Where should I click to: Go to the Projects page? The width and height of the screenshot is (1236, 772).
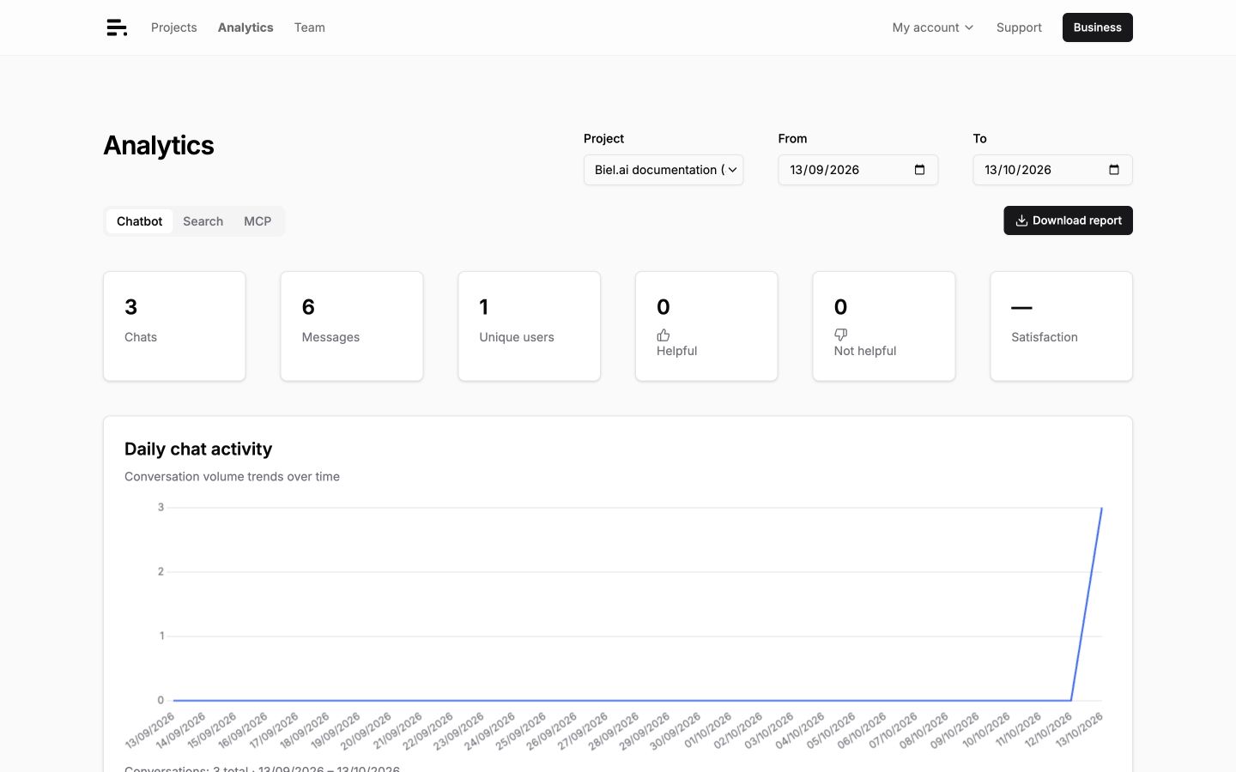click(174, 27)
